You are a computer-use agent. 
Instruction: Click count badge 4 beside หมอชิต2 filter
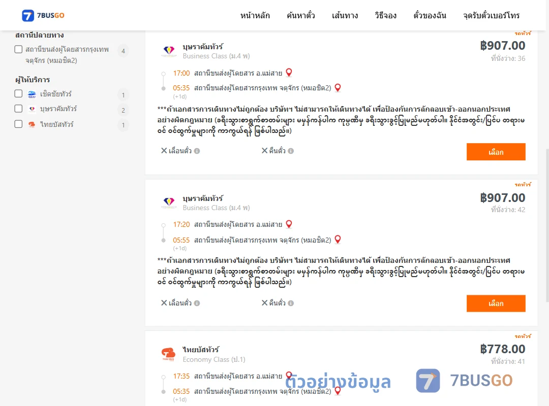123,51
